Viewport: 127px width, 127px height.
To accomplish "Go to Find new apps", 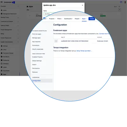I will point(37,34).
